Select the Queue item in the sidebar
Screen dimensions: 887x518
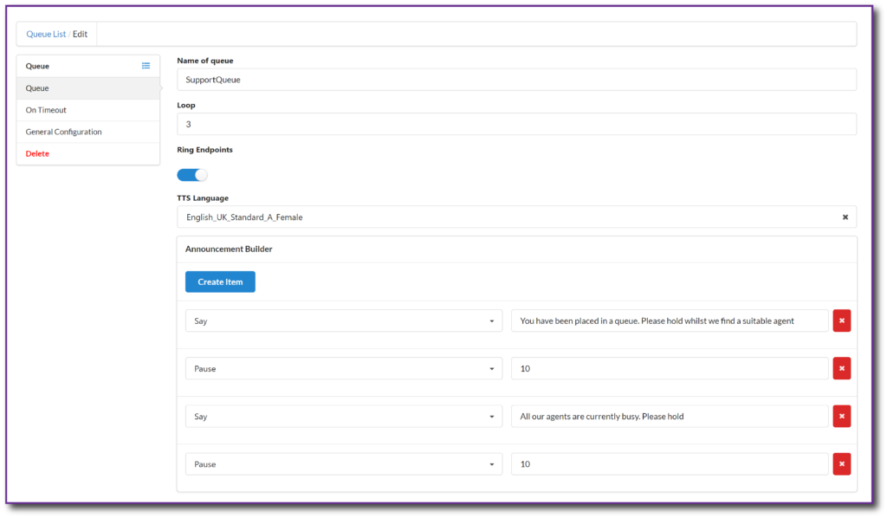(88, 88)
